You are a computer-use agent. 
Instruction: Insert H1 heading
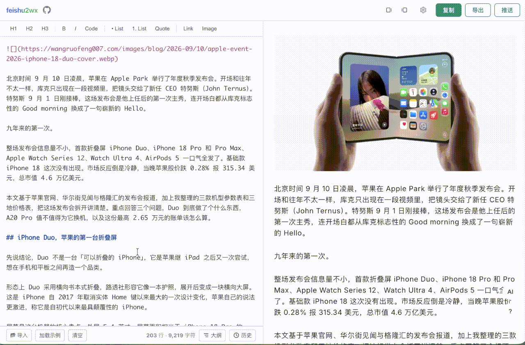[x=14, y=29]
